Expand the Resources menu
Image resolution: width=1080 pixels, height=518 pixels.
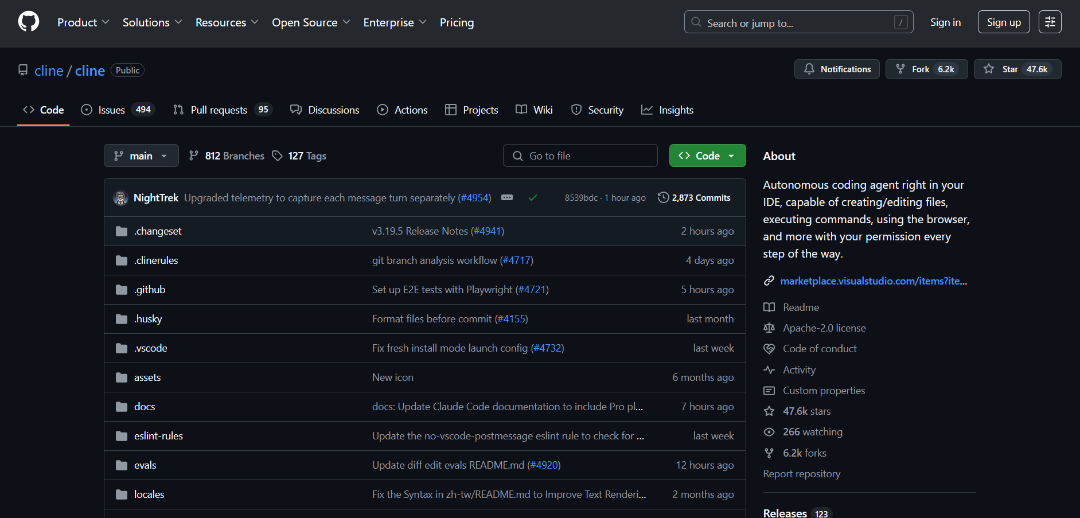tap(227, 22)
